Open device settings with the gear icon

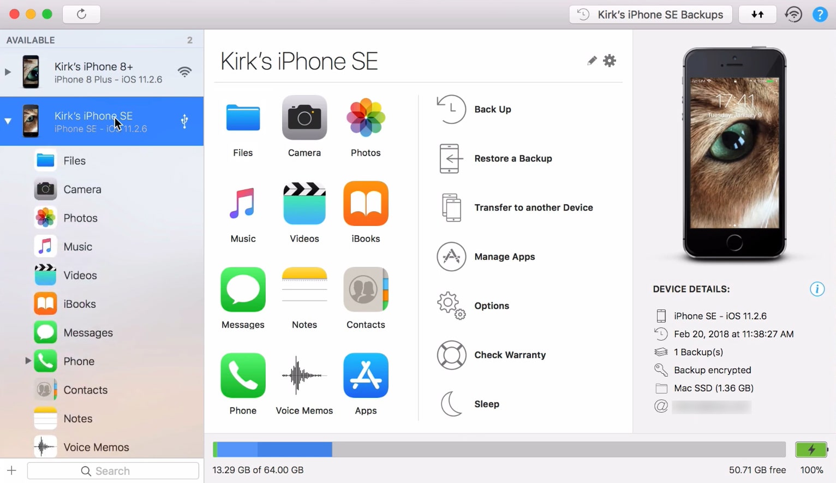tap(610, 61)
